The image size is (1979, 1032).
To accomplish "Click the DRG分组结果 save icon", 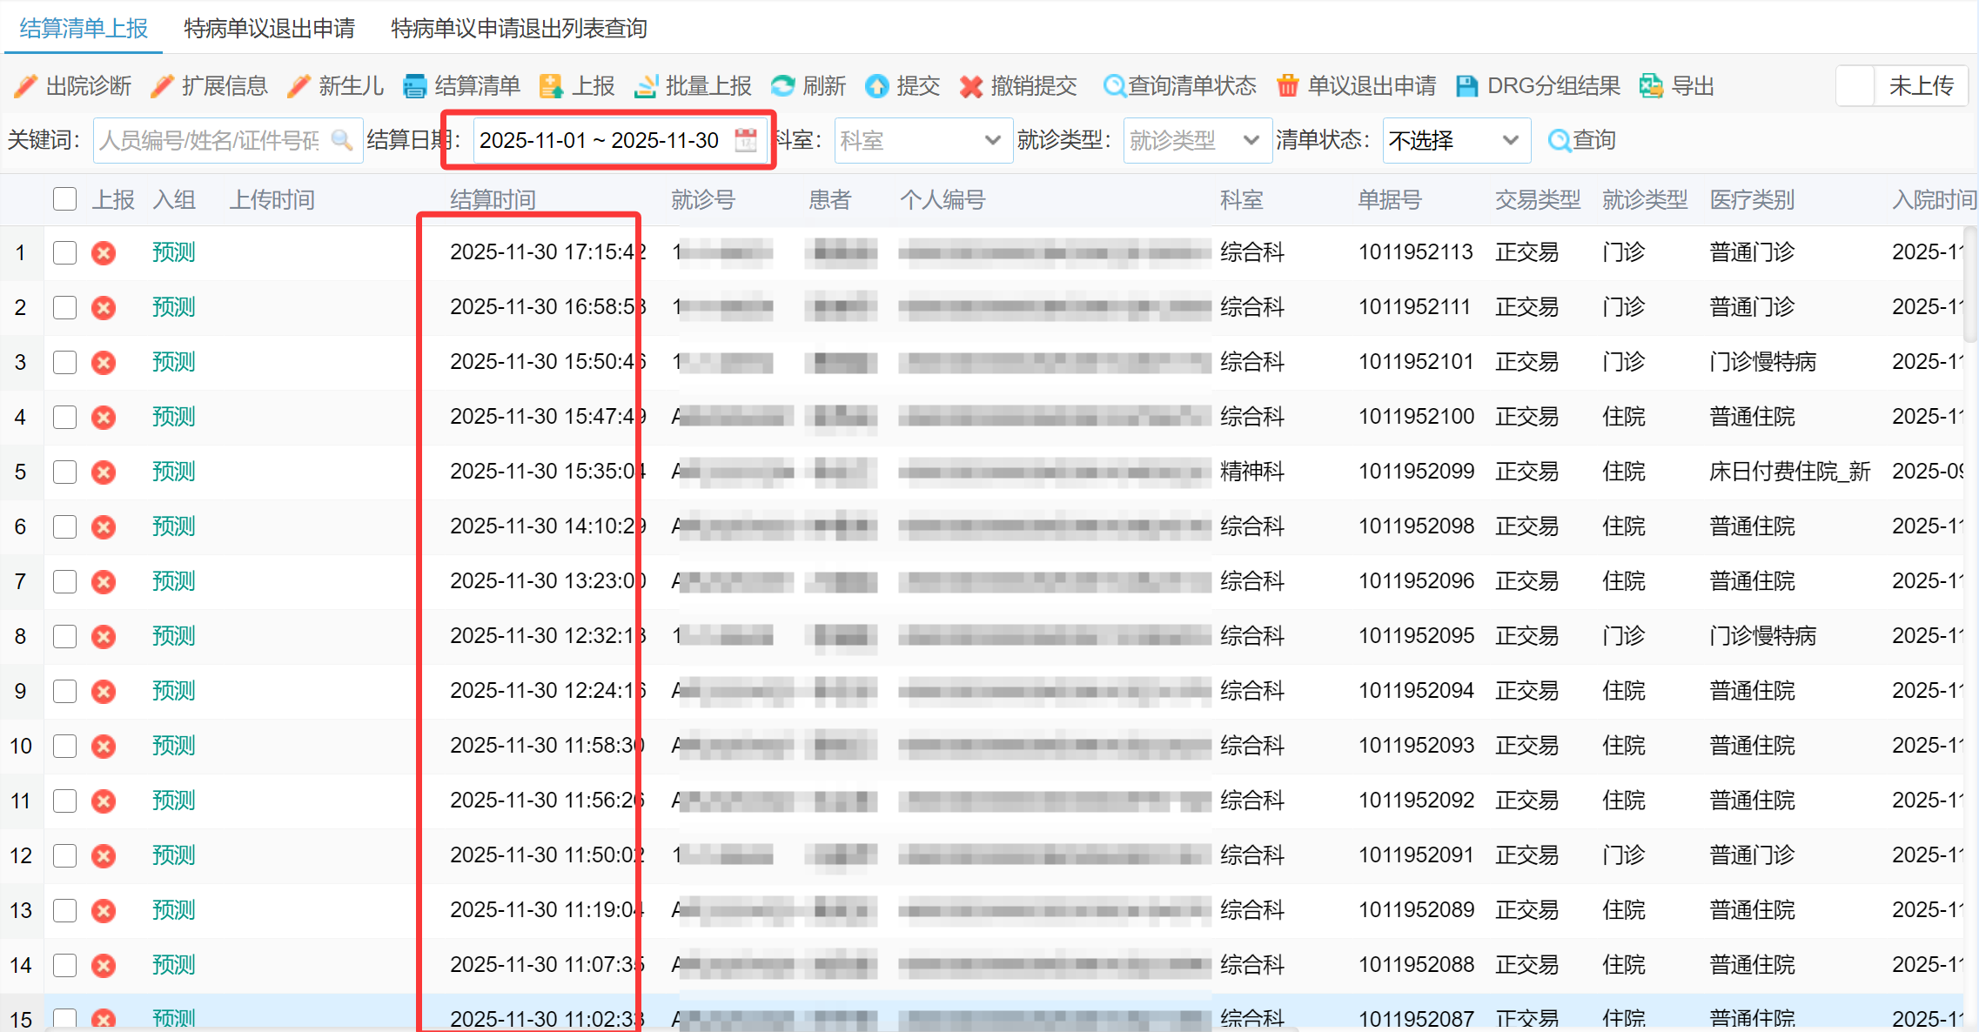I will click(1467, 86).
